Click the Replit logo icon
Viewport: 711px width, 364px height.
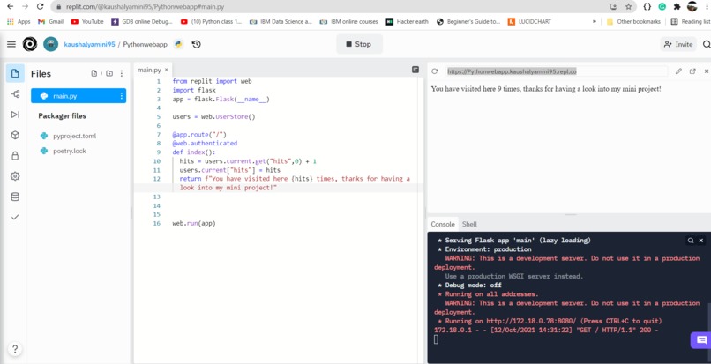pyautogui.click(x=30, y=44)
